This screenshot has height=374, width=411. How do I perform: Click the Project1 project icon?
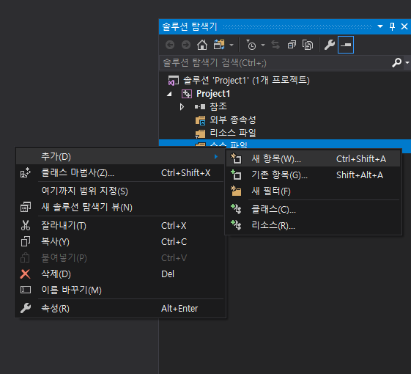pos(187,94)
